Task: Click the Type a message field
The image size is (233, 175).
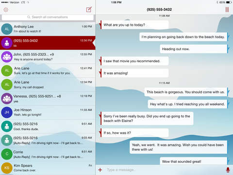Action: (164, 170)
